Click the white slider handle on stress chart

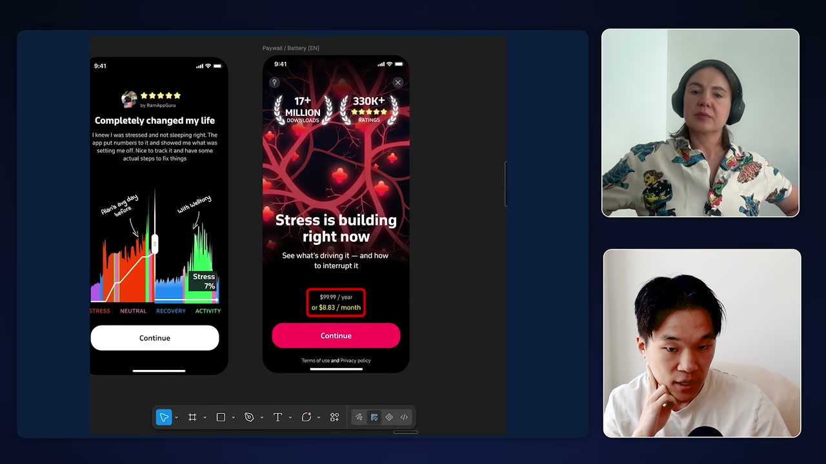click(154, 244)
